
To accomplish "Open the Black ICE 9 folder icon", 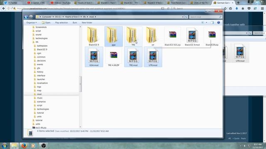I will 93,35.
